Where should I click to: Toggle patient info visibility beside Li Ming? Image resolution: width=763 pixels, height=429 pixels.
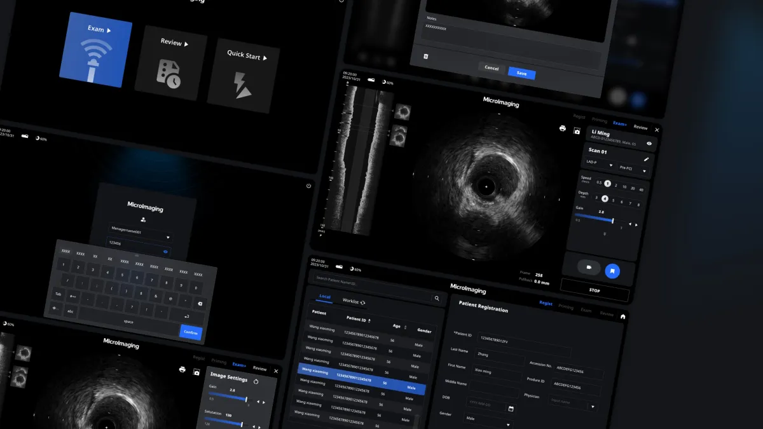coord(649,144)
